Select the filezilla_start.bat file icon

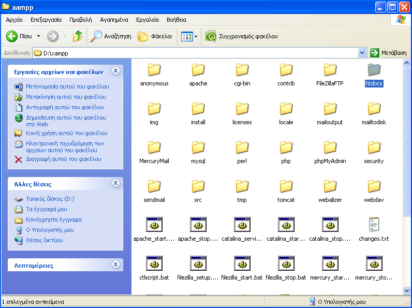point(242,263)
